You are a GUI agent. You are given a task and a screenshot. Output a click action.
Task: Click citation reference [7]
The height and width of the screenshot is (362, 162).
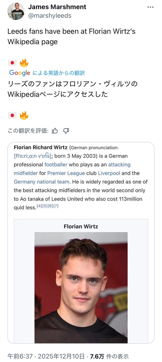pyautogui.click(x=56, y=206)
